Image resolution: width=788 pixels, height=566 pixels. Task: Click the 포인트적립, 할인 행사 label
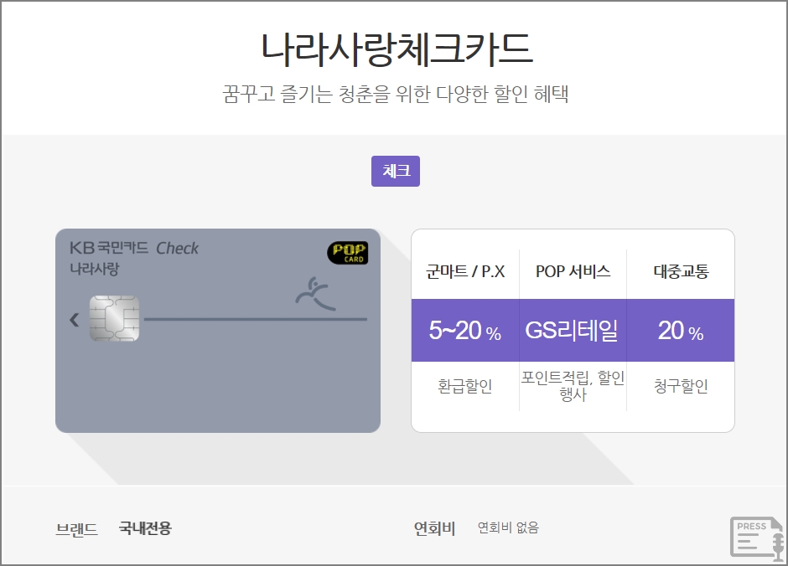[573, 386]
